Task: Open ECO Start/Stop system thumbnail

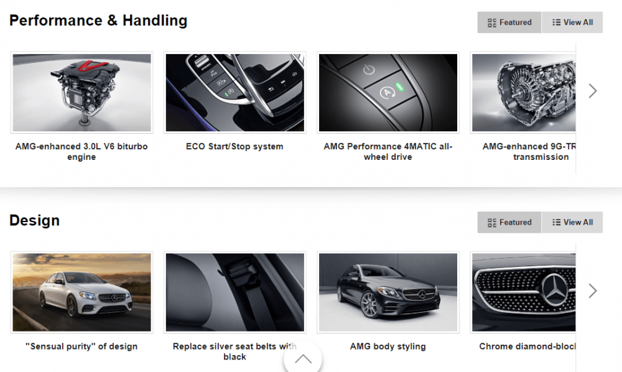Action: point(235,93)
